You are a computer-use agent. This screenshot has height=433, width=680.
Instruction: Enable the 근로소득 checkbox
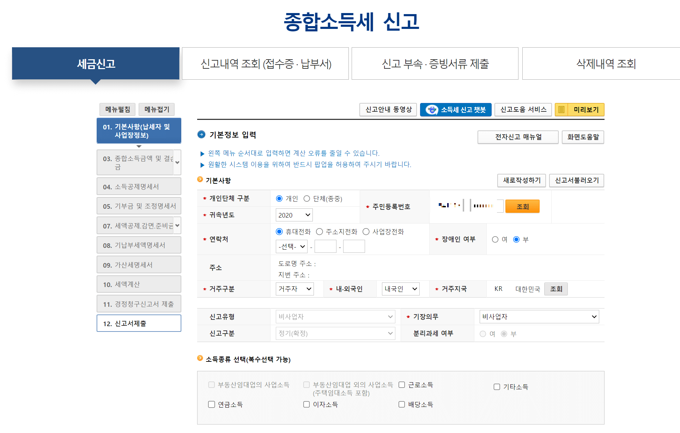click(401, 385)
